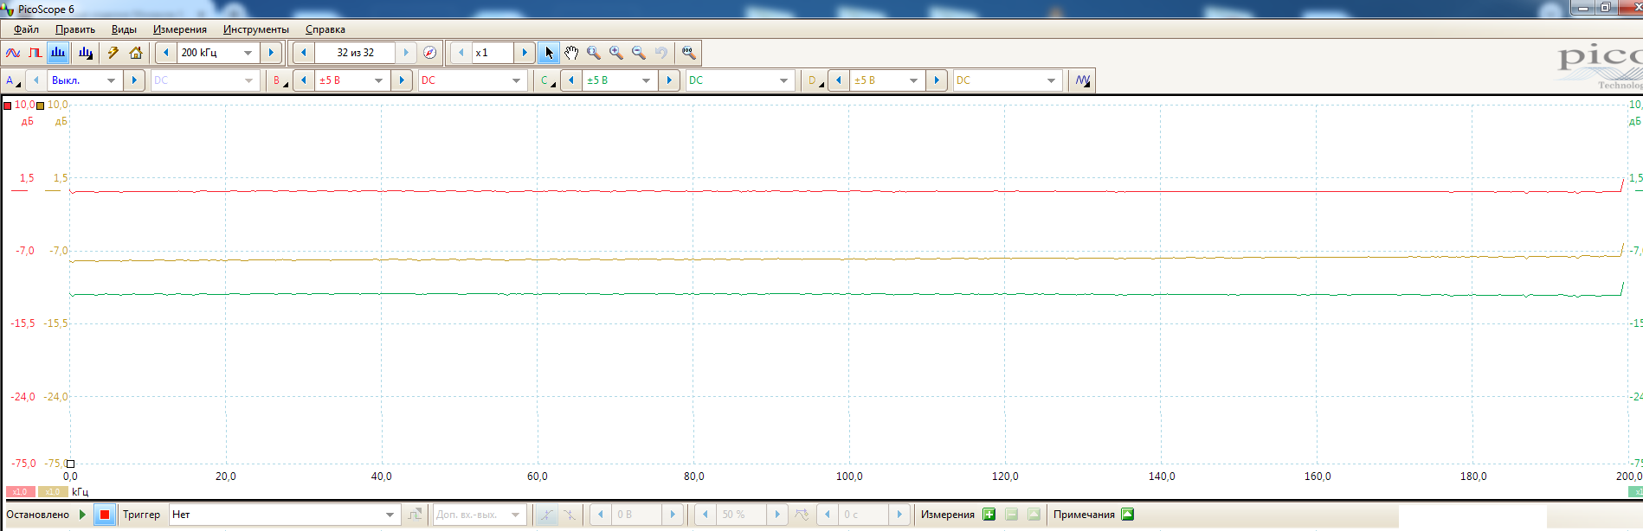Viewport: 1643px width, 531px height.
Task: Click the zoom out magnifier
Action: pos(639,53)
